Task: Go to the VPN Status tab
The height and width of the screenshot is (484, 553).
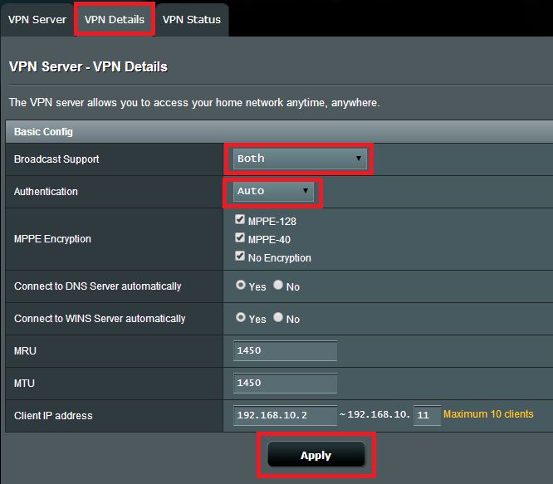Action: click(192, 19)
